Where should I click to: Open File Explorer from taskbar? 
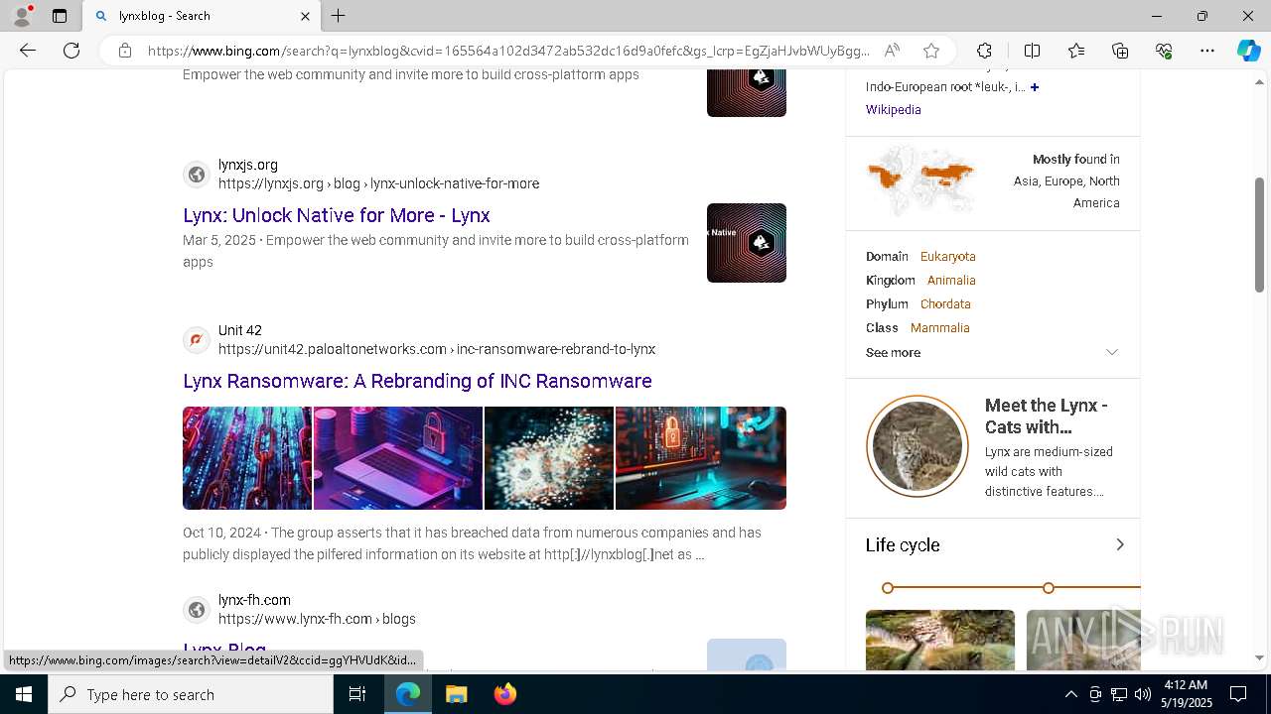(x=456, y=694)
